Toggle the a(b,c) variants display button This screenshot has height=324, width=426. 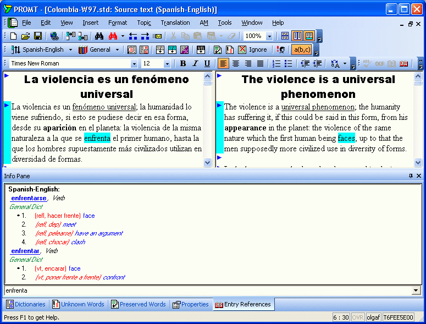[x=302, y=50]
